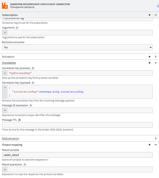Screen dimensions: 159x178
Task: Expand the Deduplication section
Action: coord(156,138)
